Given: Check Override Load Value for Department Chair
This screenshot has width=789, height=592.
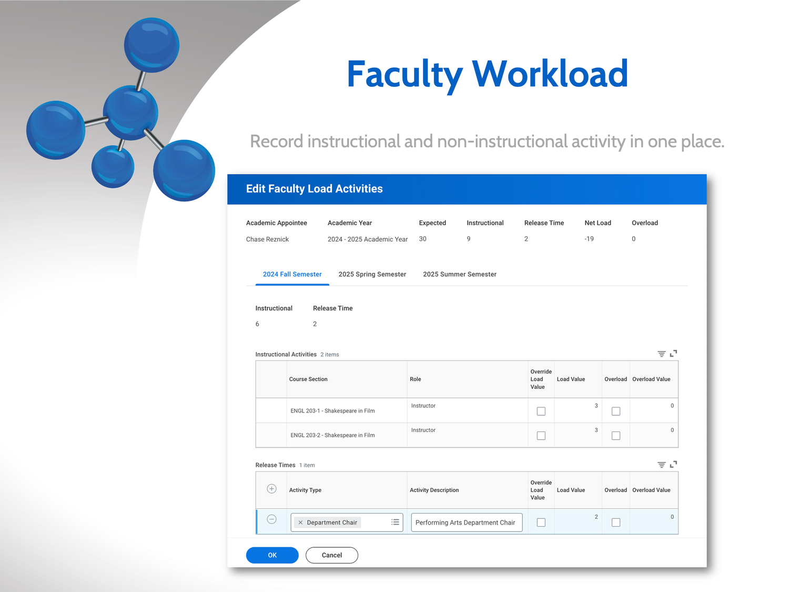Looking at the screenshot, I should coord(541,522).
